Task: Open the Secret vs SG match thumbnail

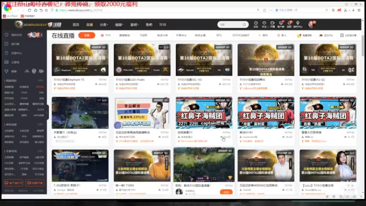Action: point(204,60)
